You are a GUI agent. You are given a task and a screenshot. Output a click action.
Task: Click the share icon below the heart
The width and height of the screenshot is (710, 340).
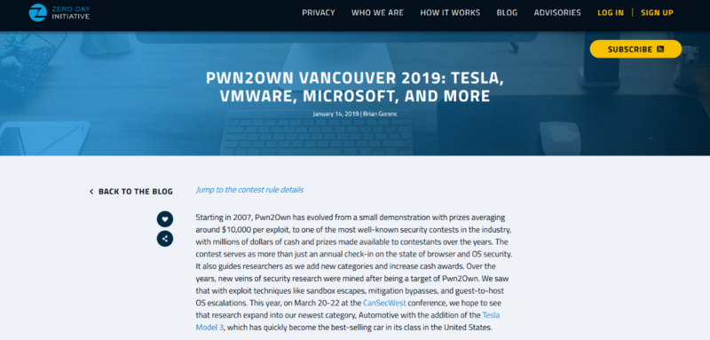(165, 239)
